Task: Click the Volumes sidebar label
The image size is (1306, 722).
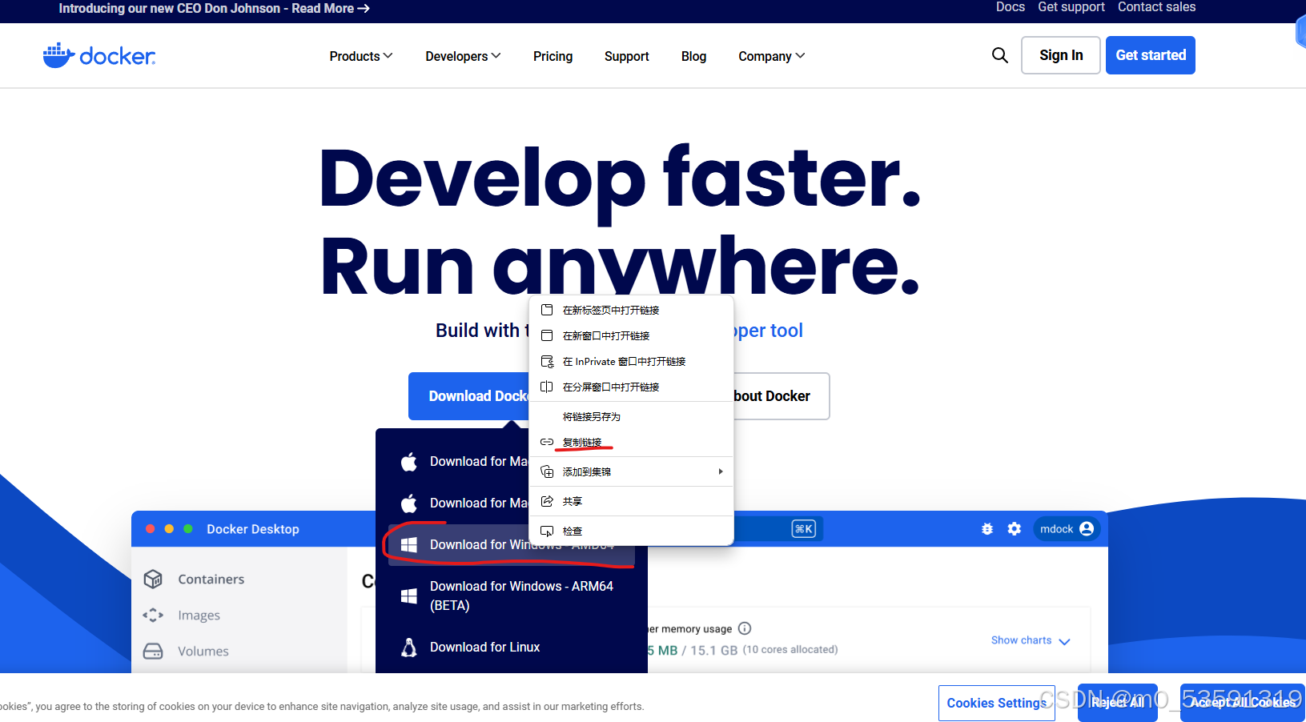Action: click(x=203, y=652)
